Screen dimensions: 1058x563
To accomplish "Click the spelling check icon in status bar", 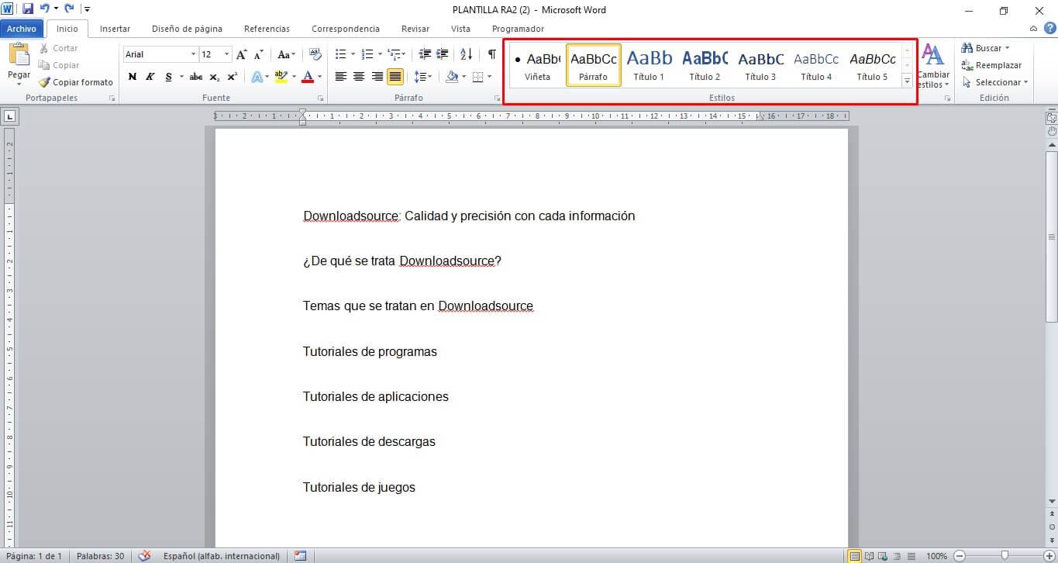I will (144, 556).
